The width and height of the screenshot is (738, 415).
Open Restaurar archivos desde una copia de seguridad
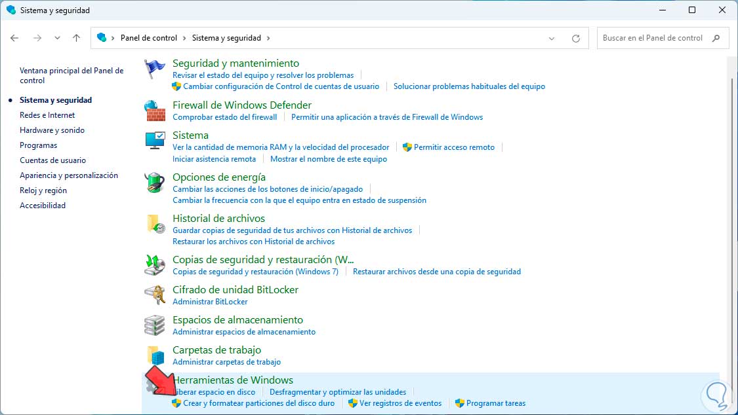437,272
